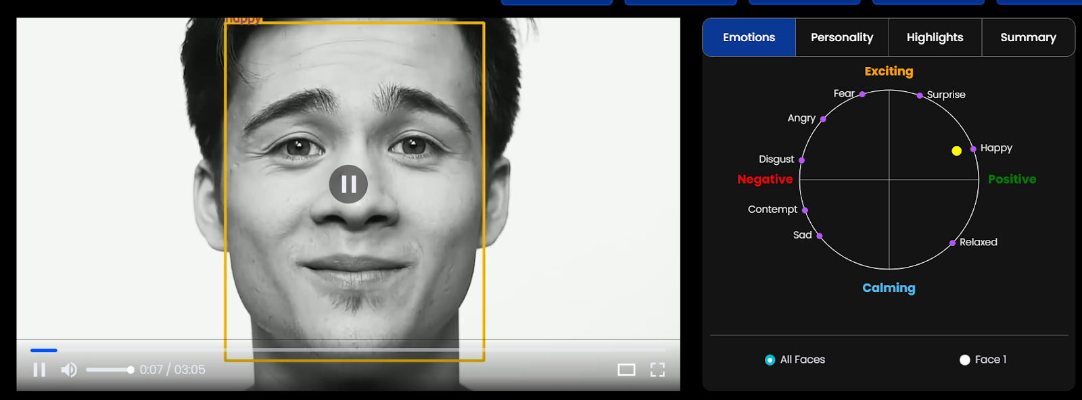Click the Fear point on emotion wheel
Viewport: 1082px width, 400px height.
[x=862, y=94]
